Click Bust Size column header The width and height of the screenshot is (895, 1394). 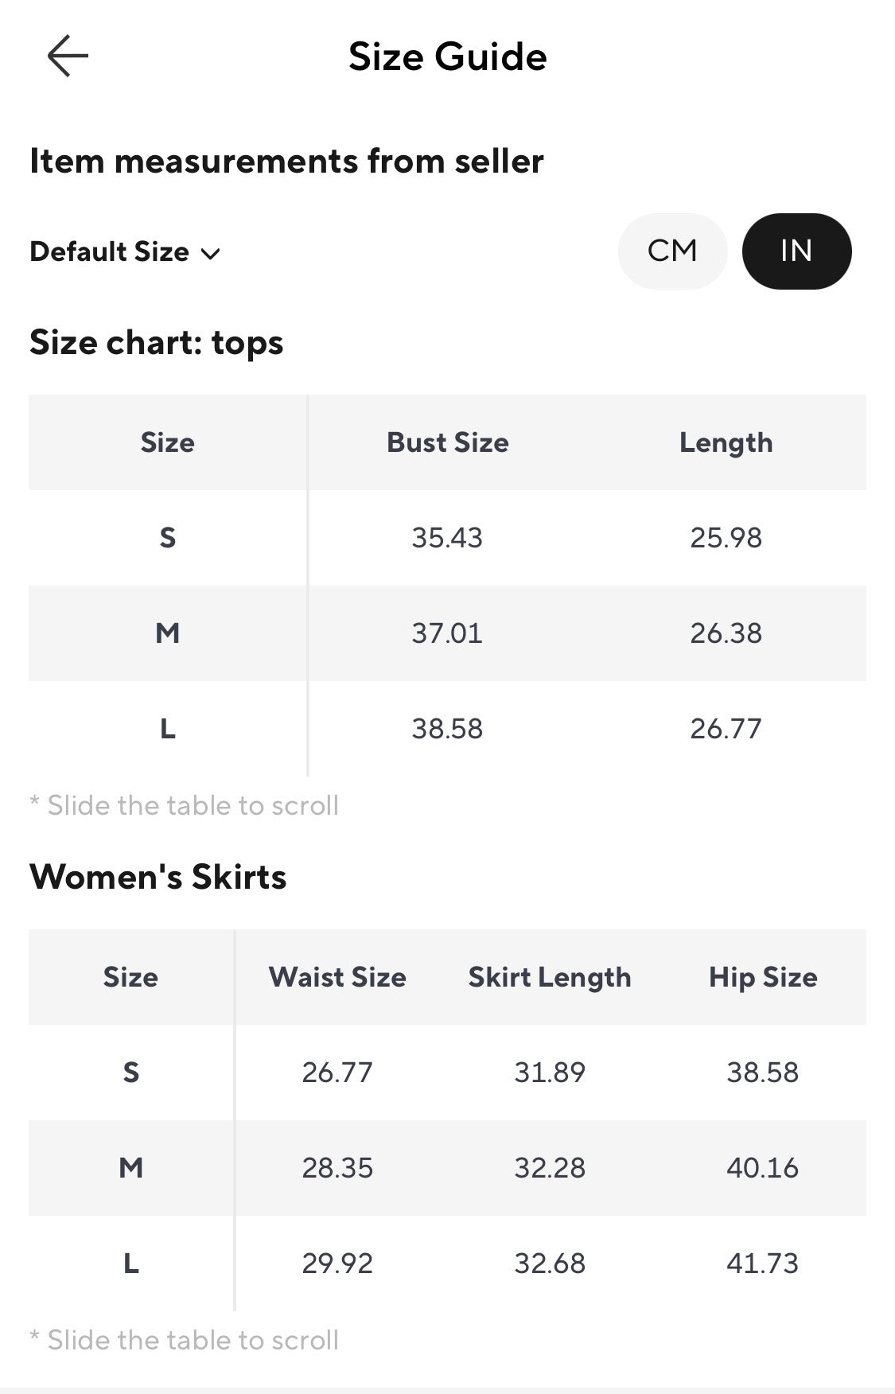pos(447,442)
